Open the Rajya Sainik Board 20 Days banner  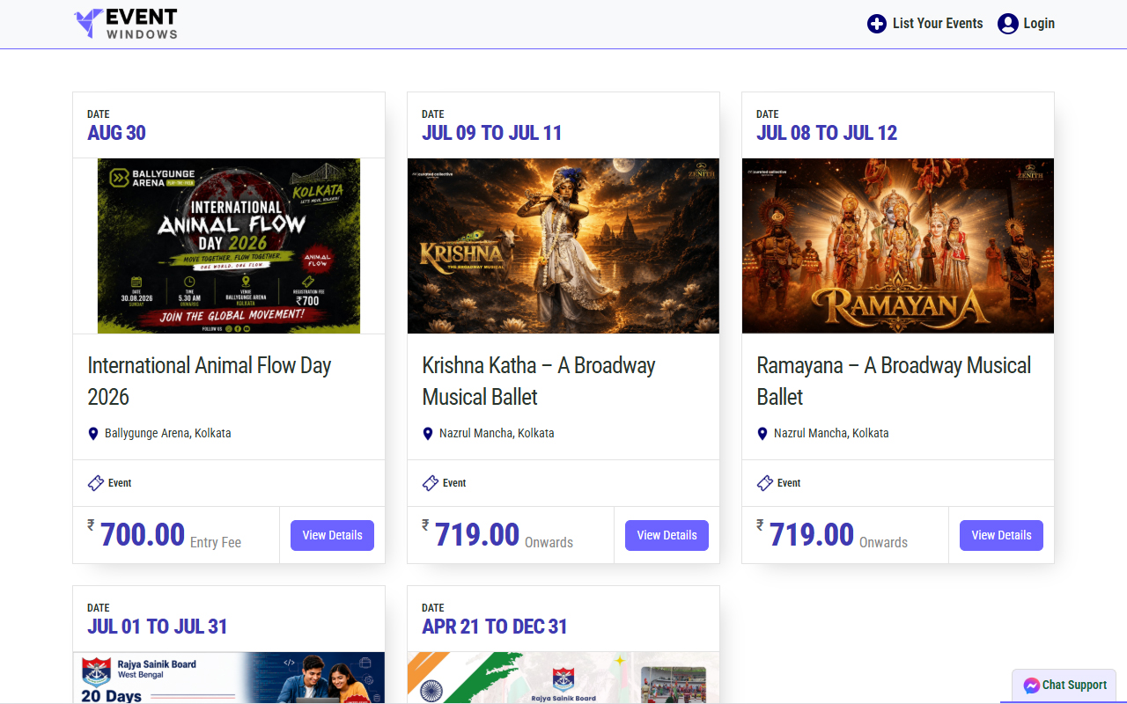pyautogui.click(x=229, y=678)
